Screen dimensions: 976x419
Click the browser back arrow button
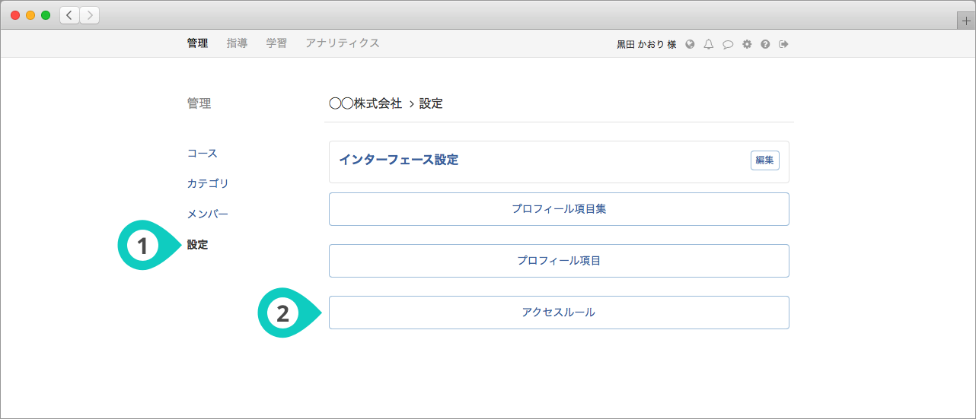(x=70, y=15)
